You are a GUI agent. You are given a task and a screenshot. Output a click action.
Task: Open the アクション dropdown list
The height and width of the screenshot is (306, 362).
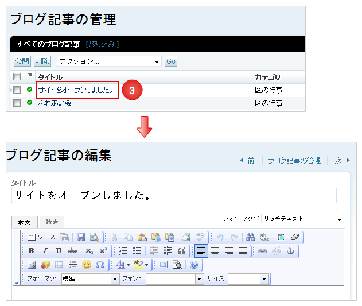pos(109,61)
